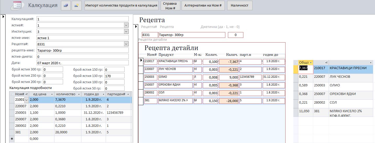Expand the ястие# combo box arrow

click(126, 25)
